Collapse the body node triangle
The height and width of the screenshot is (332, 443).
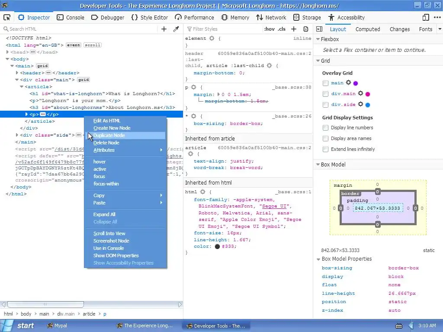click(8, 59)
